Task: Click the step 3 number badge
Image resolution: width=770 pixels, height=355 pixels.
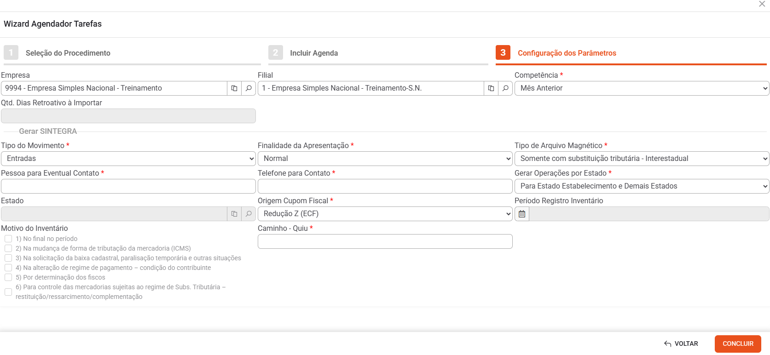Action: pos(503,52)
